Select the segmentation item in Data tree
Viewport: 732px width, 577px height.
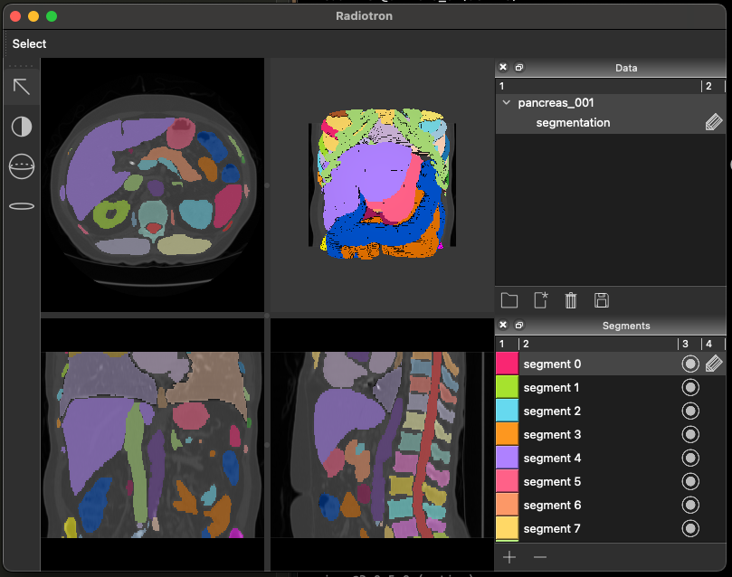pyautogui.click(x=573, y=123)
